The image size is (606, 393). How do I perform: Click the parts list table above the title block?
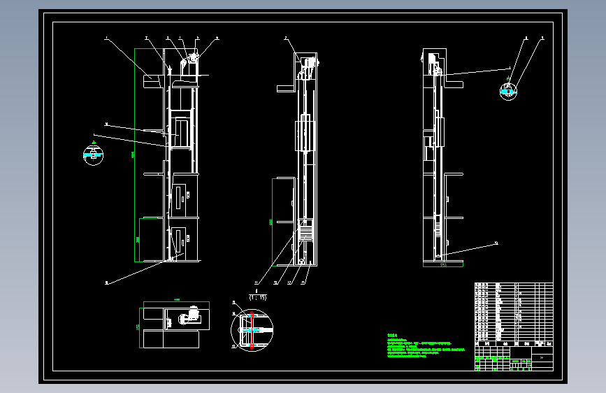(514, 315)
